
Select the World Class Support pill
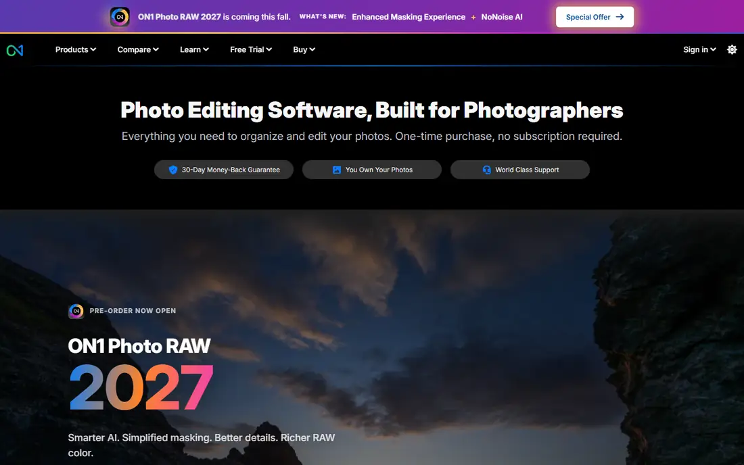520,170
